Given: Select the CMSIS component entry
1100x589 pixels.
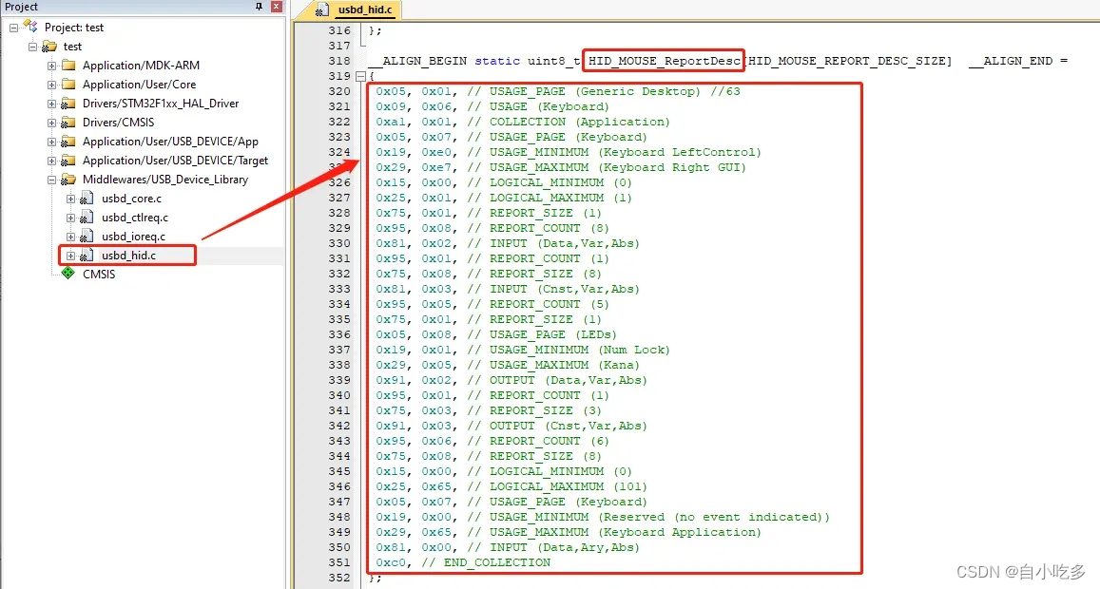Looking at the screenshot, I should click(99, 274).
